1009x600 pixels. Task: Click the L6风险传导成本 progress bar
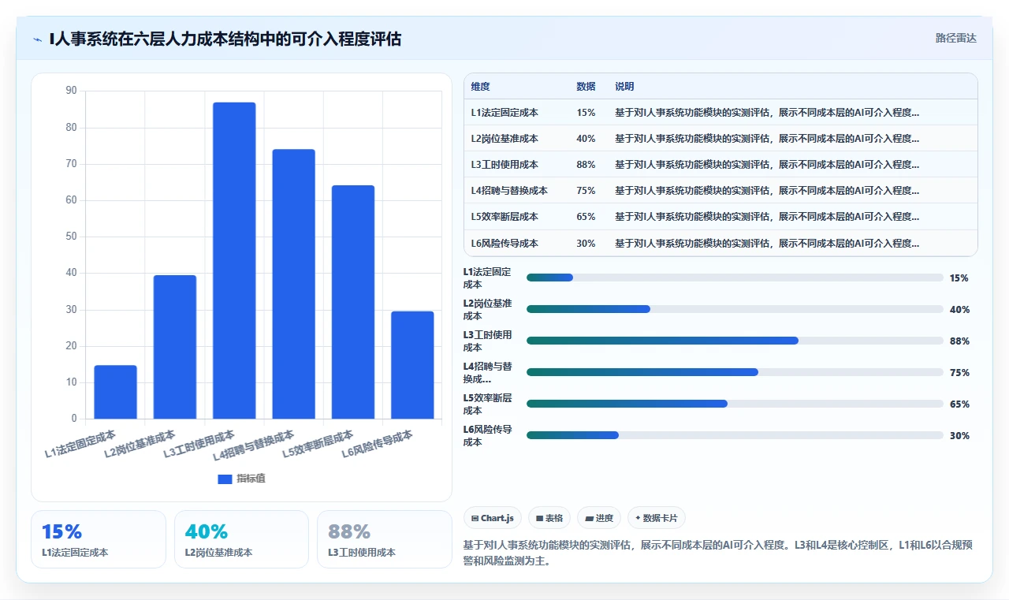(735, 435)
